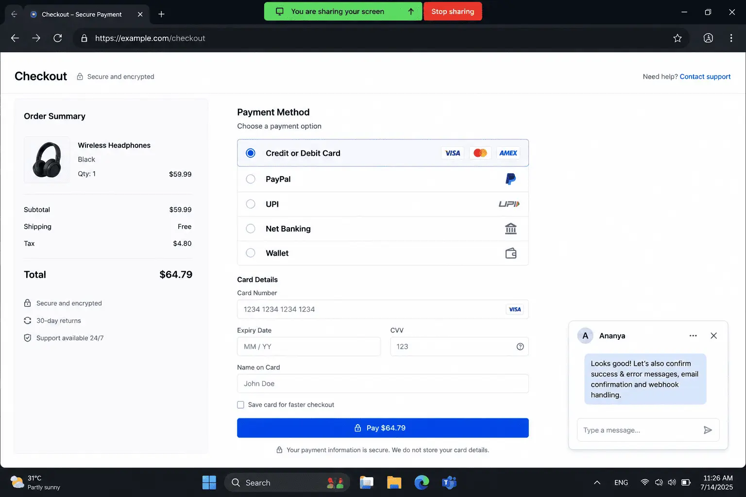The height and width of the screenshot is (497, 746).
Task: Open the Contact support link
Action: point(705,77)
